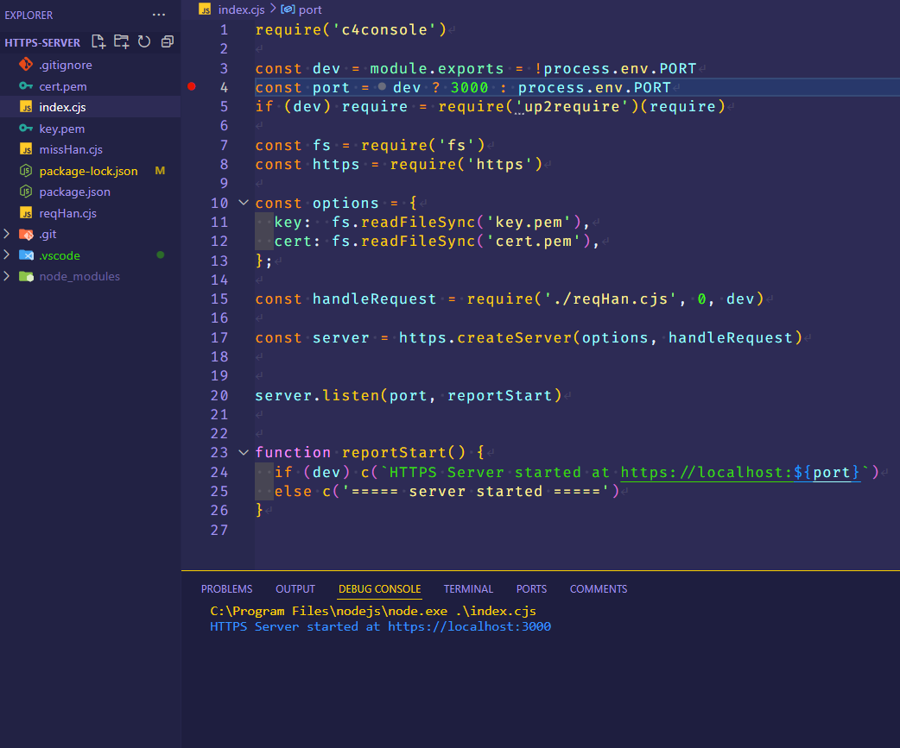The width and height of the screenshot is (900, 748).
Task: Click '===== server started =====' string on line 25
Action: [476, 492]
